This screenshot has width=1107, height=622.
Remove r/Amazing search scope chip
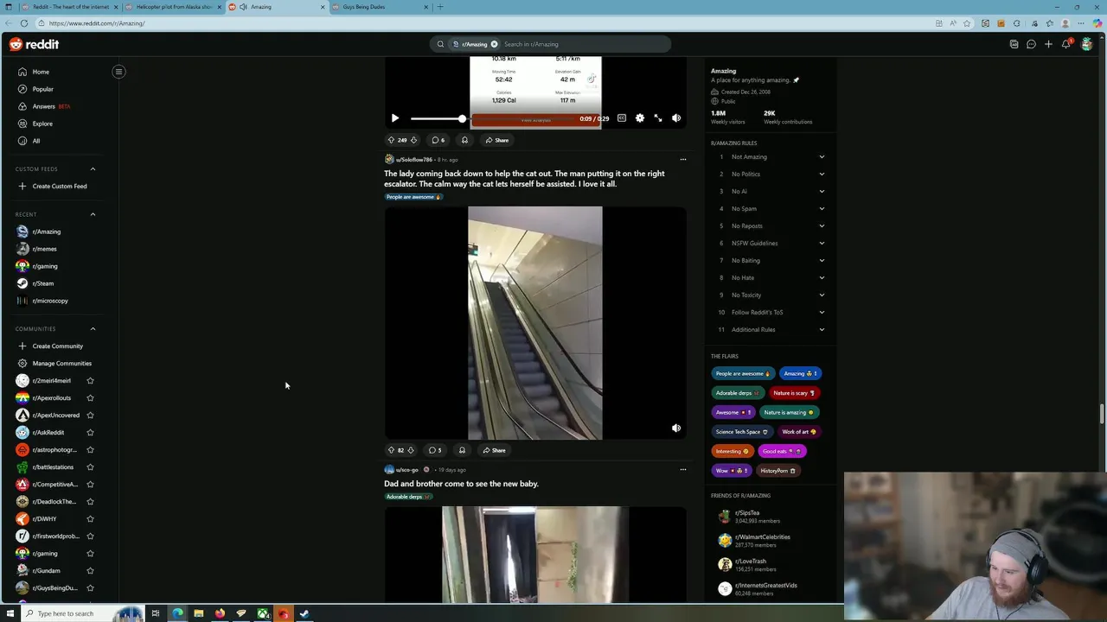coord(495,44)
